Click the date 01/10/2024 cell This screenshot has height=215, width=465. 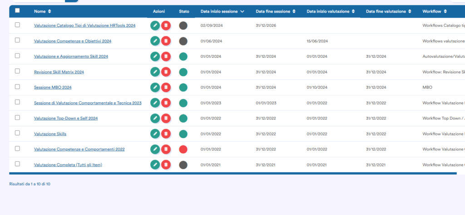click(317, 88)
